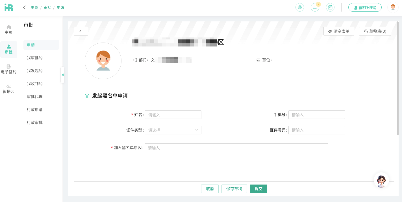Screen dimensions: 402x202
Task: Go to 主页 in the left sidebar
Action: (9, 30)
